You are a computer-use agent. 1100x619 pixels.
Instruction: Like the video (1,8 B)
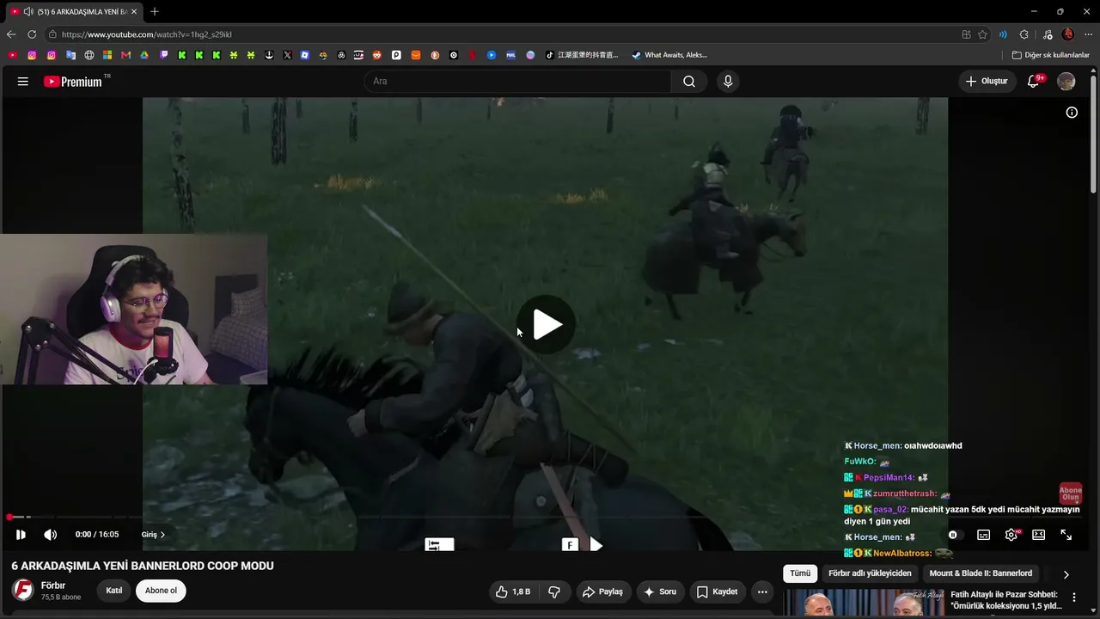(x=513, y=591)
